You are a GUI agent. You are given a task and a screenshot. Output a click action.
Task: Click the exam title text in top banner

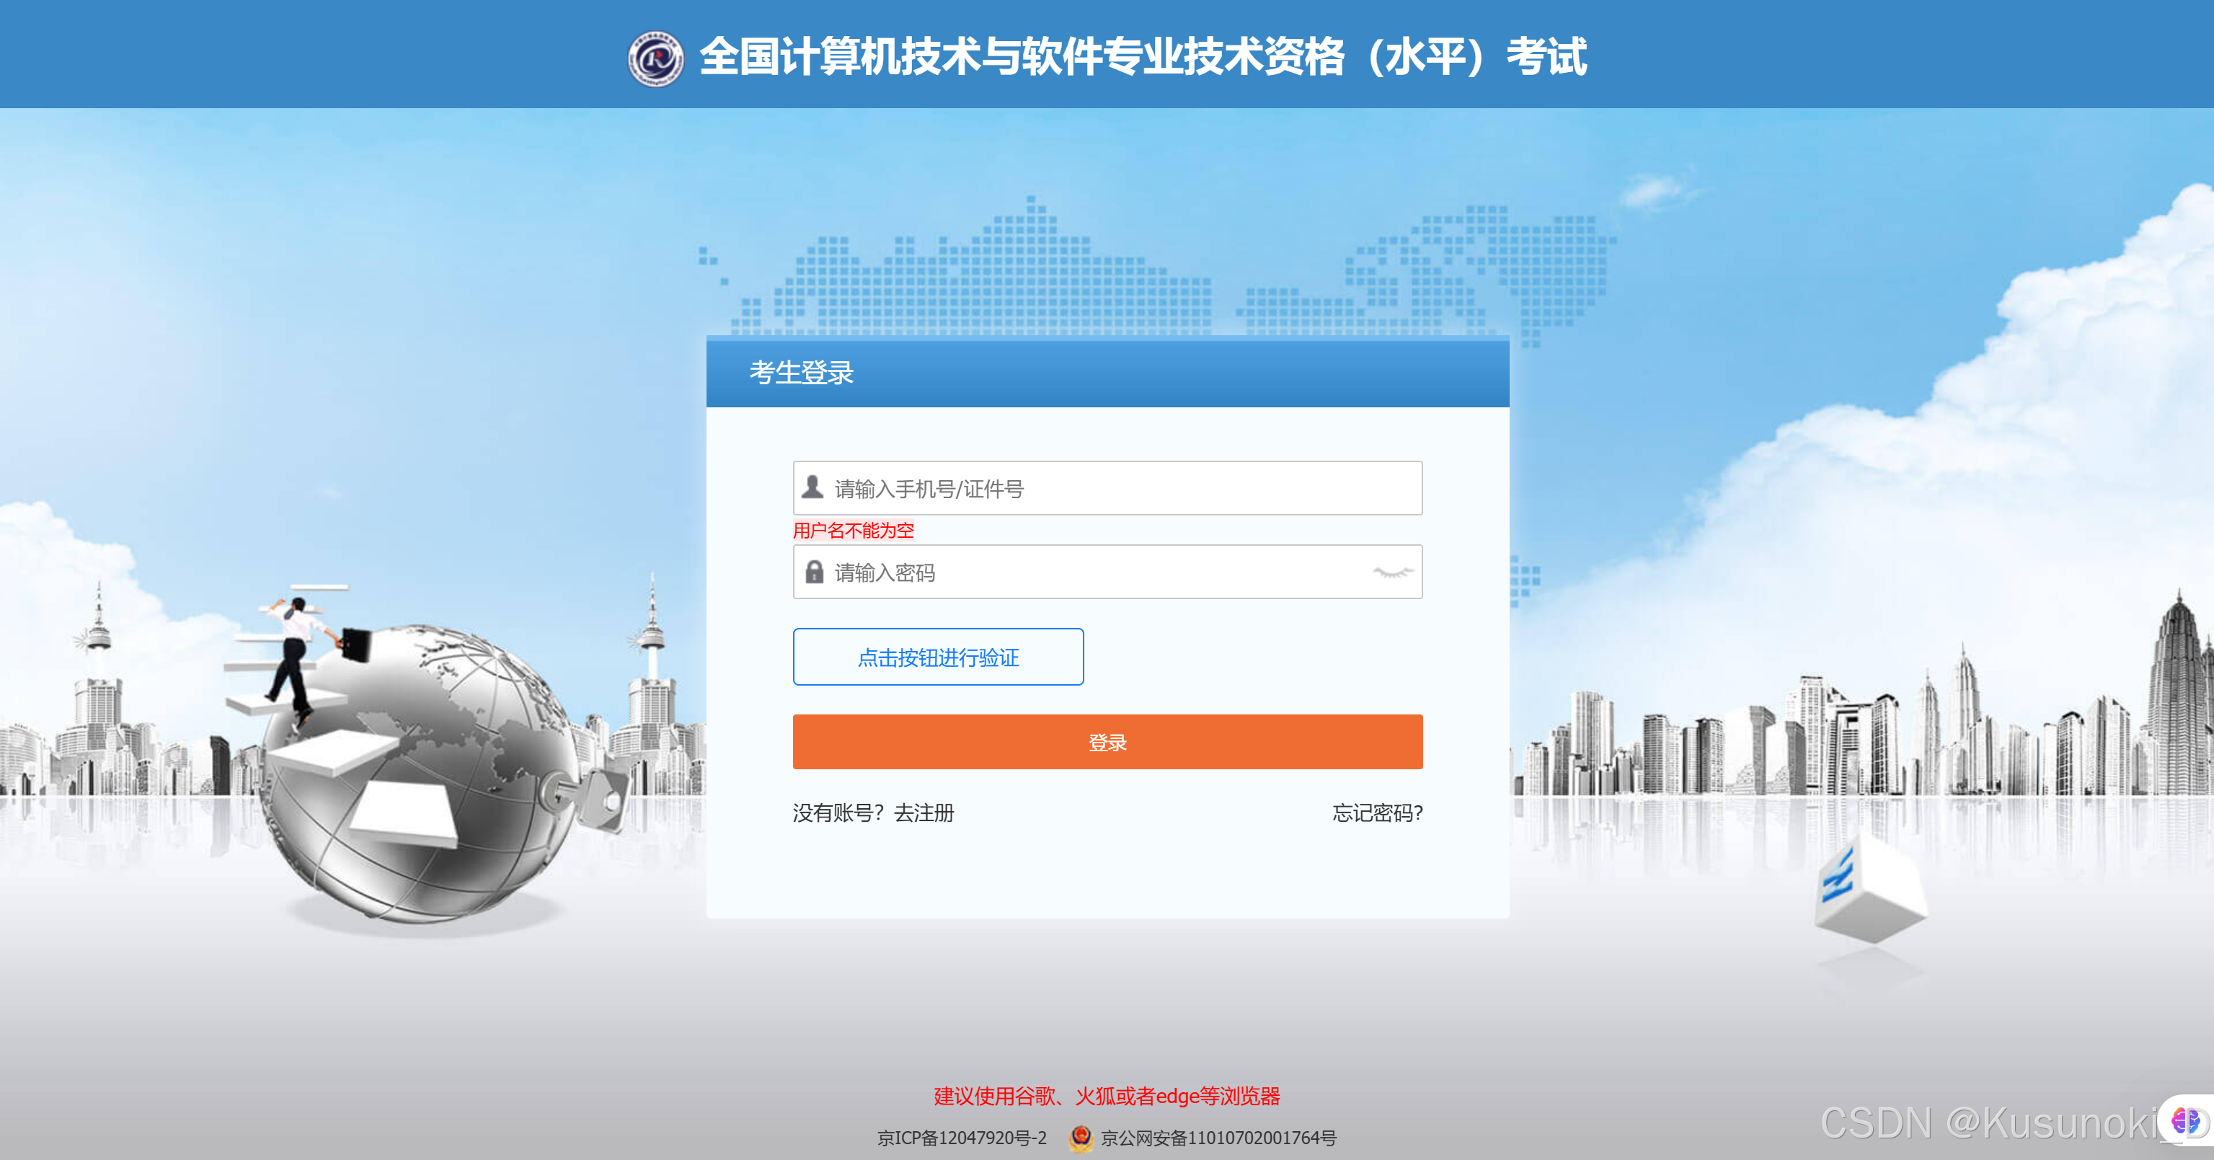click(1142, 57)
